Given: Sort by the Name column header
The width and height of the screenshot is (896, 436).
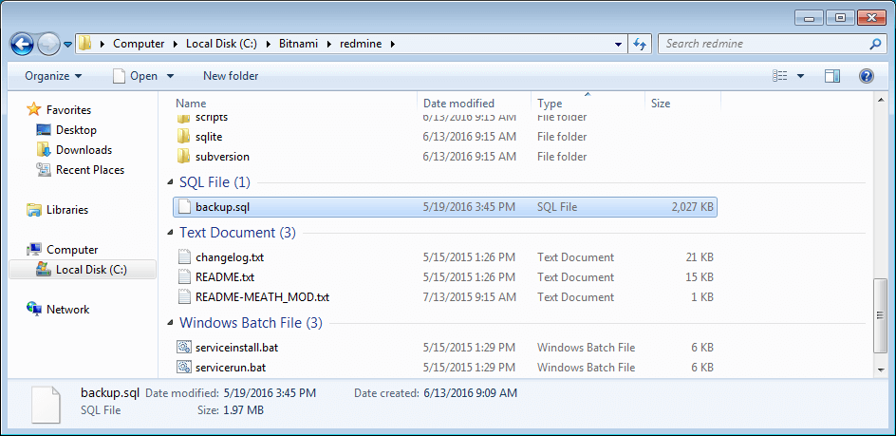Looking at the screenshot, I should [191, 104].
